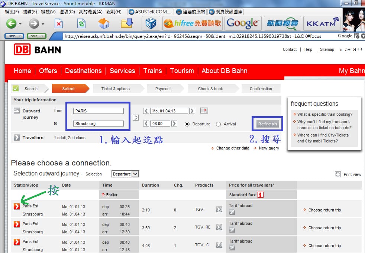Screen dimensions: 365x253
Task: Click the folder download arrow icon
Action: (x=127, y=23)
